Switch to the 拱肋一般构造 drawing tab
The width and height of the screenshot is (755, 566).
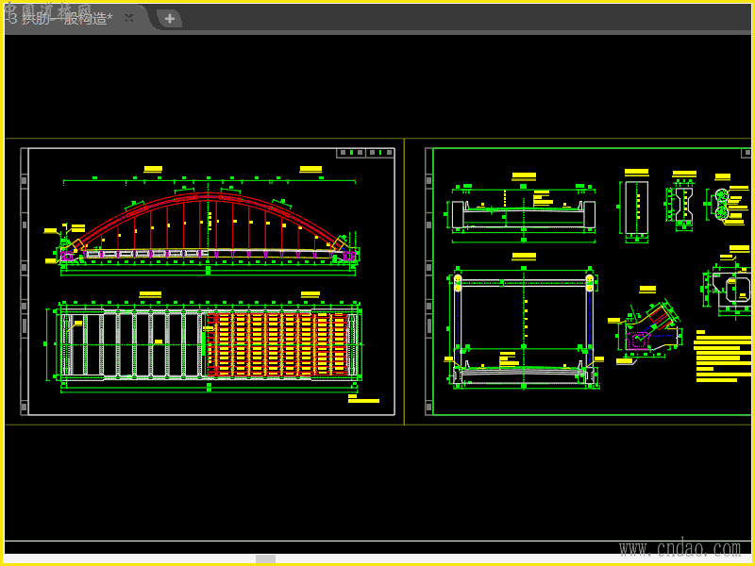coord(61,18)
